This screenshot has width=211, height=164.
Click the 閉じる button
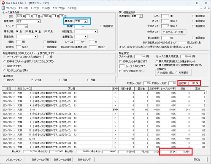tap(197, 160)
